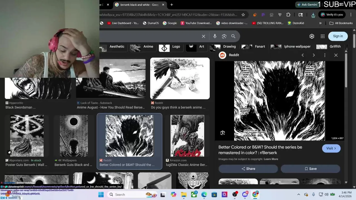Clear the Google search box with X
This screenshot has width=356, height=200.
204,36
